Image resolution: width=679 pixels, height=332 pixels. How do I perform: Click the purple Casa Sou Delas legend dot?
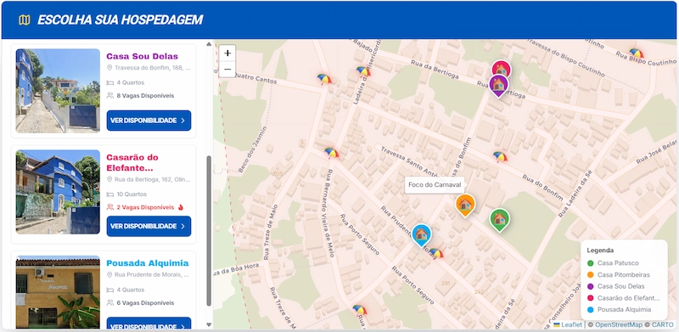point(590,286)
